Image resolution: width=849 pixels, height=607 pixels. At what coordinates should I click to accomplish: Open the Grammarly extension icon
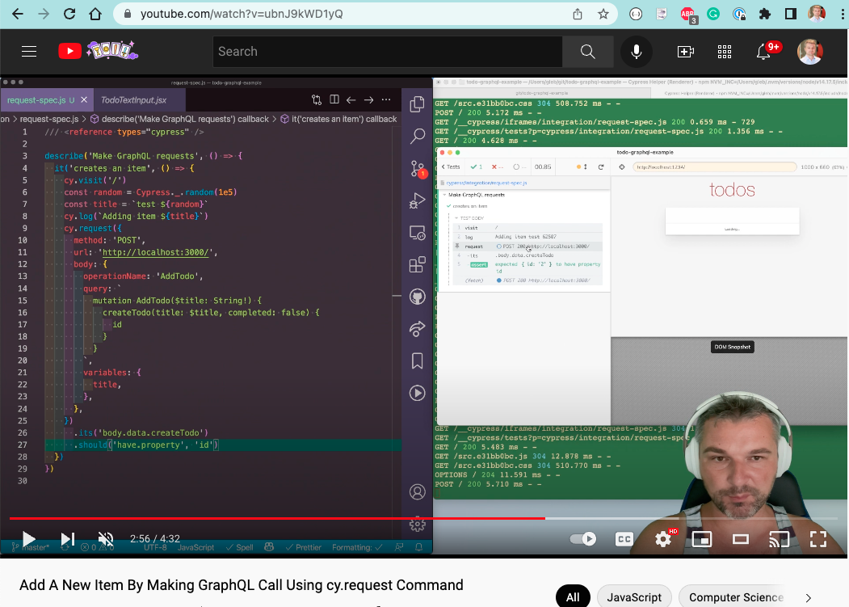[x=713, y=14]
